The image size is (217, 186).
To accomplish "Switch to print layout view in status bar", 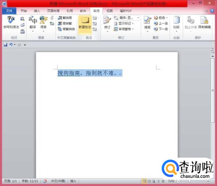I will tap(144, 181).
